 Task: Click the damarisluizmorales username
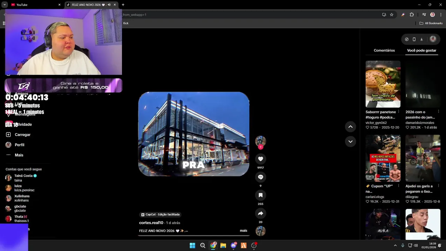coord(420,123)
